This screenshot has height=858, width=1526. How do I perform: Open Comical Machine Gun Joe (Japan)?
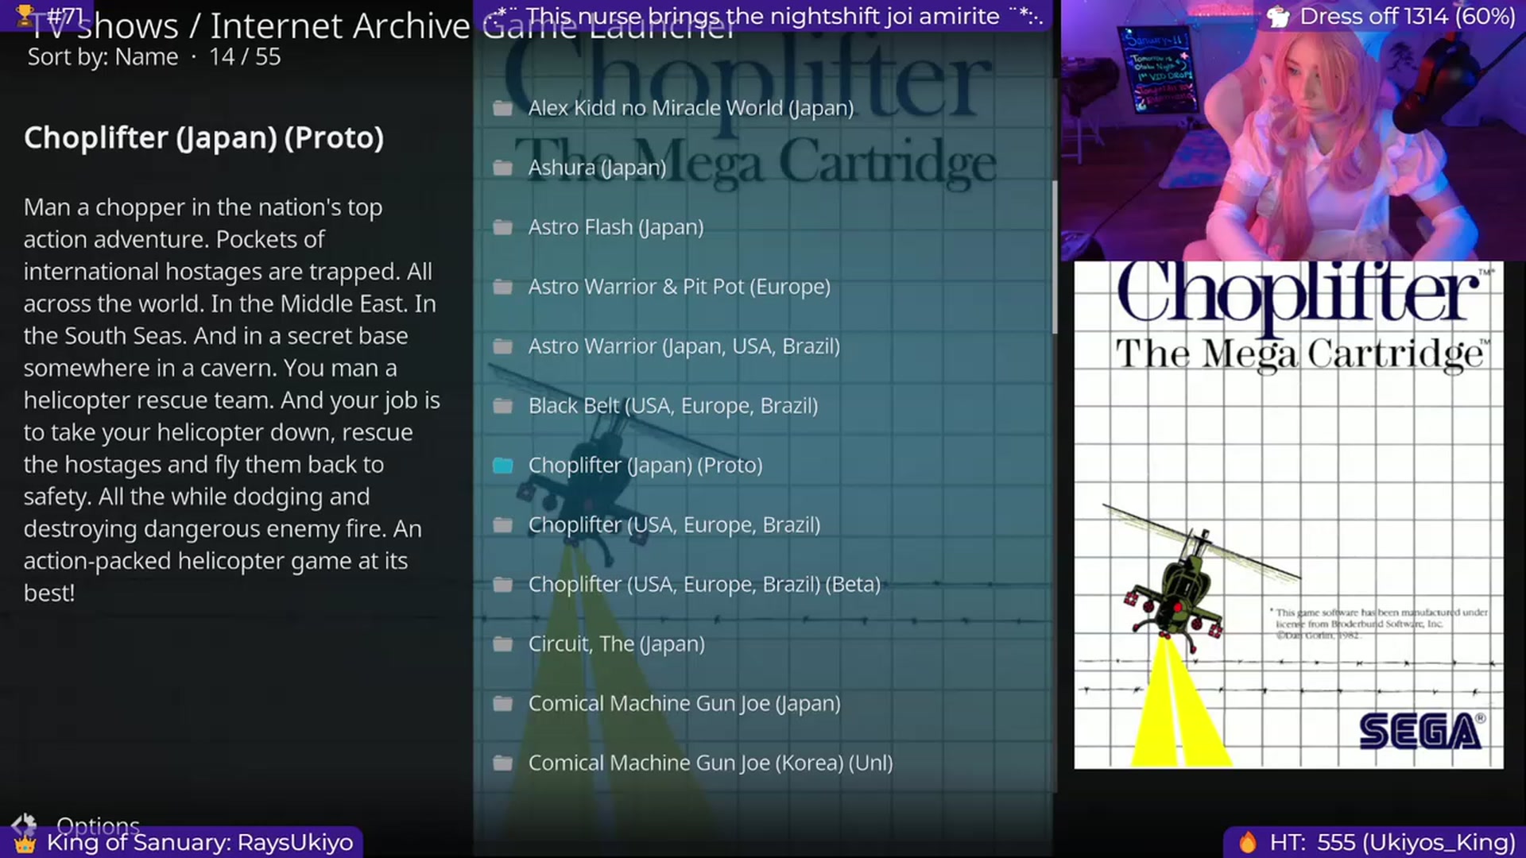684,704
